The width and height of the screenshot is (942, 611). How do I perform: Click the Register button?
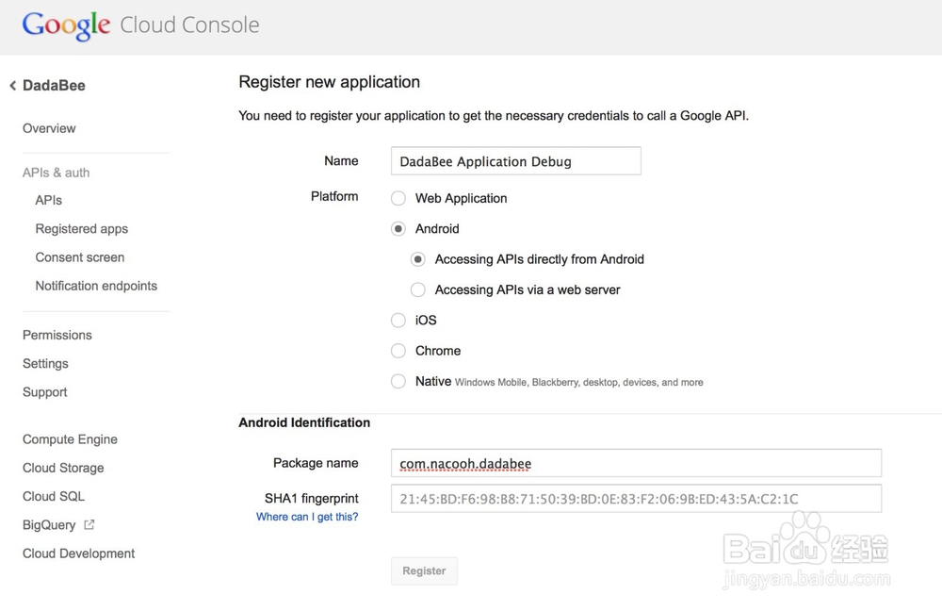click(424, 570)
